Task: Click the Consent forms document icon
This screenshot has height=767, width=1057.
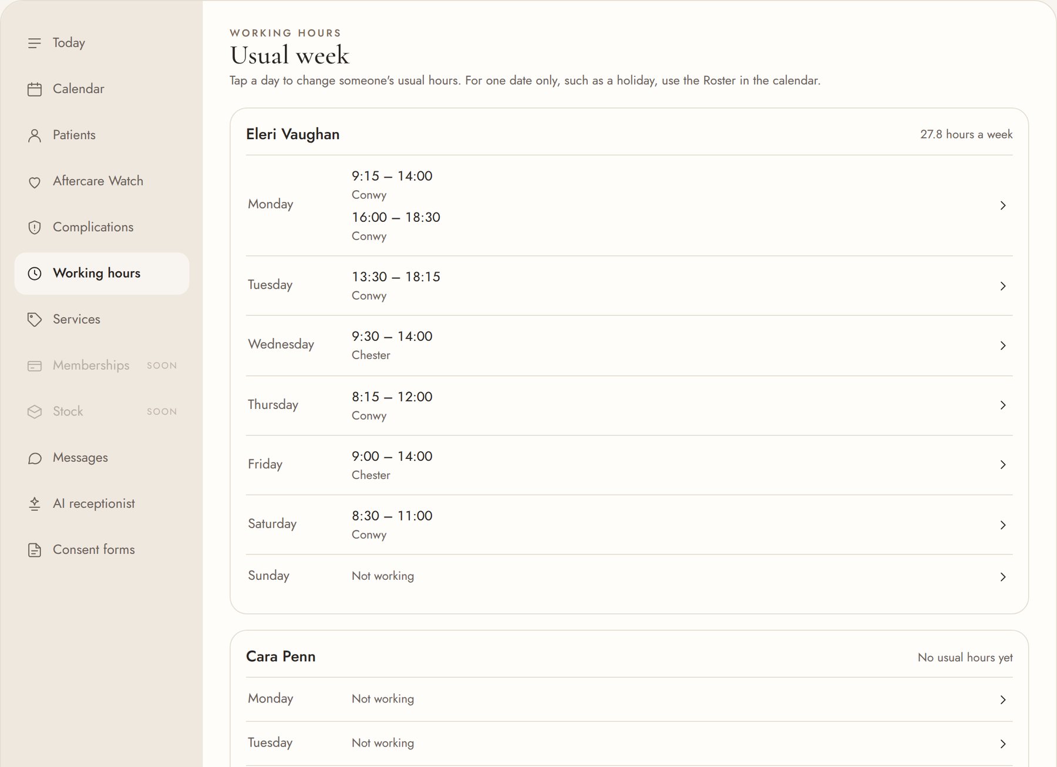Action: click(35, 550)
